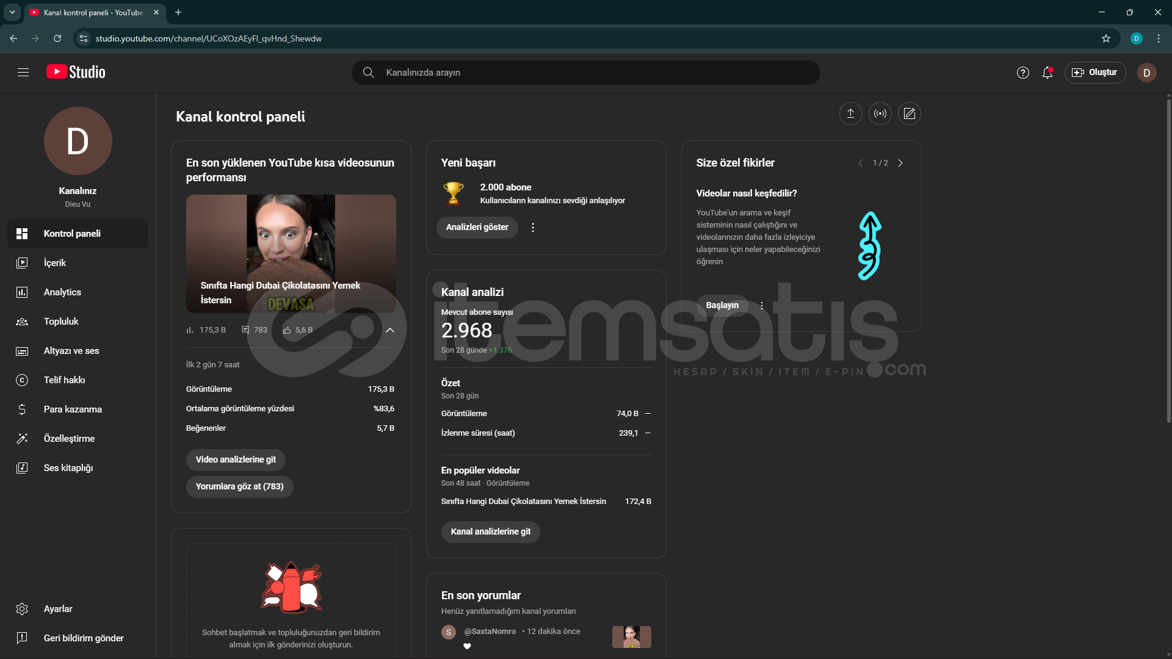This screenshot has width=1172, height=659.
Task: Open the notifications bell
Action: click(x=1047, y=73)
